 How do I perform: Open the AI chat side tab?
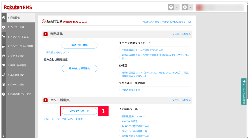point(244,91)
